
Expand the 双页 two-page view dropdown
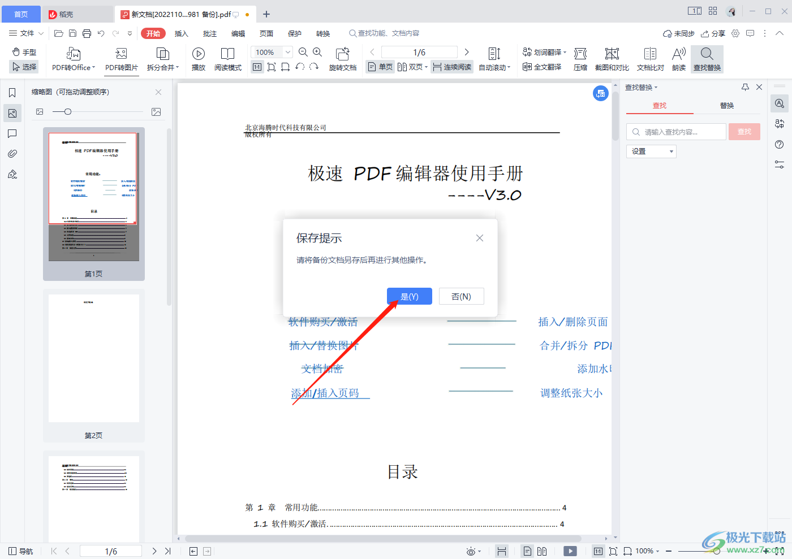(x=426, y=66)
